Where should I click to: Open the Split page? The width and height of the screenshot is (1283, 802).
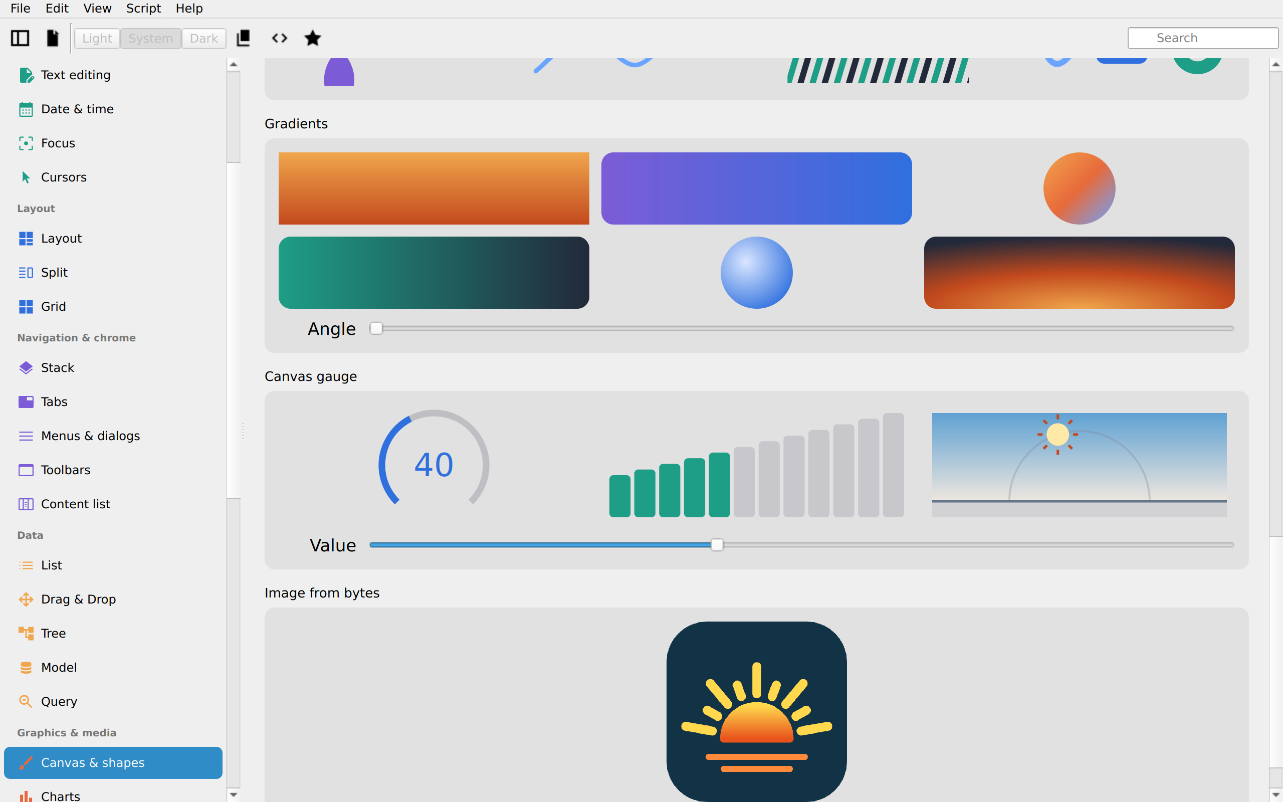(x=113, y=272)
